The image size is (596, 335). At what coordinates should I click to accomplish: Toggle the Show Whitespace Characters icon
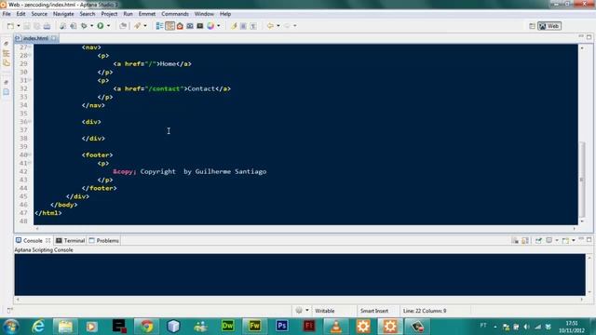(x=253, y=26)
